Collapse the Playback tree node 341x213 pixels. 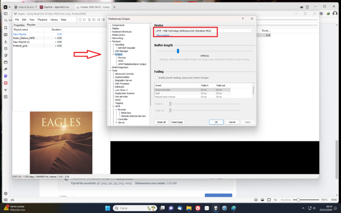[110, 41]
